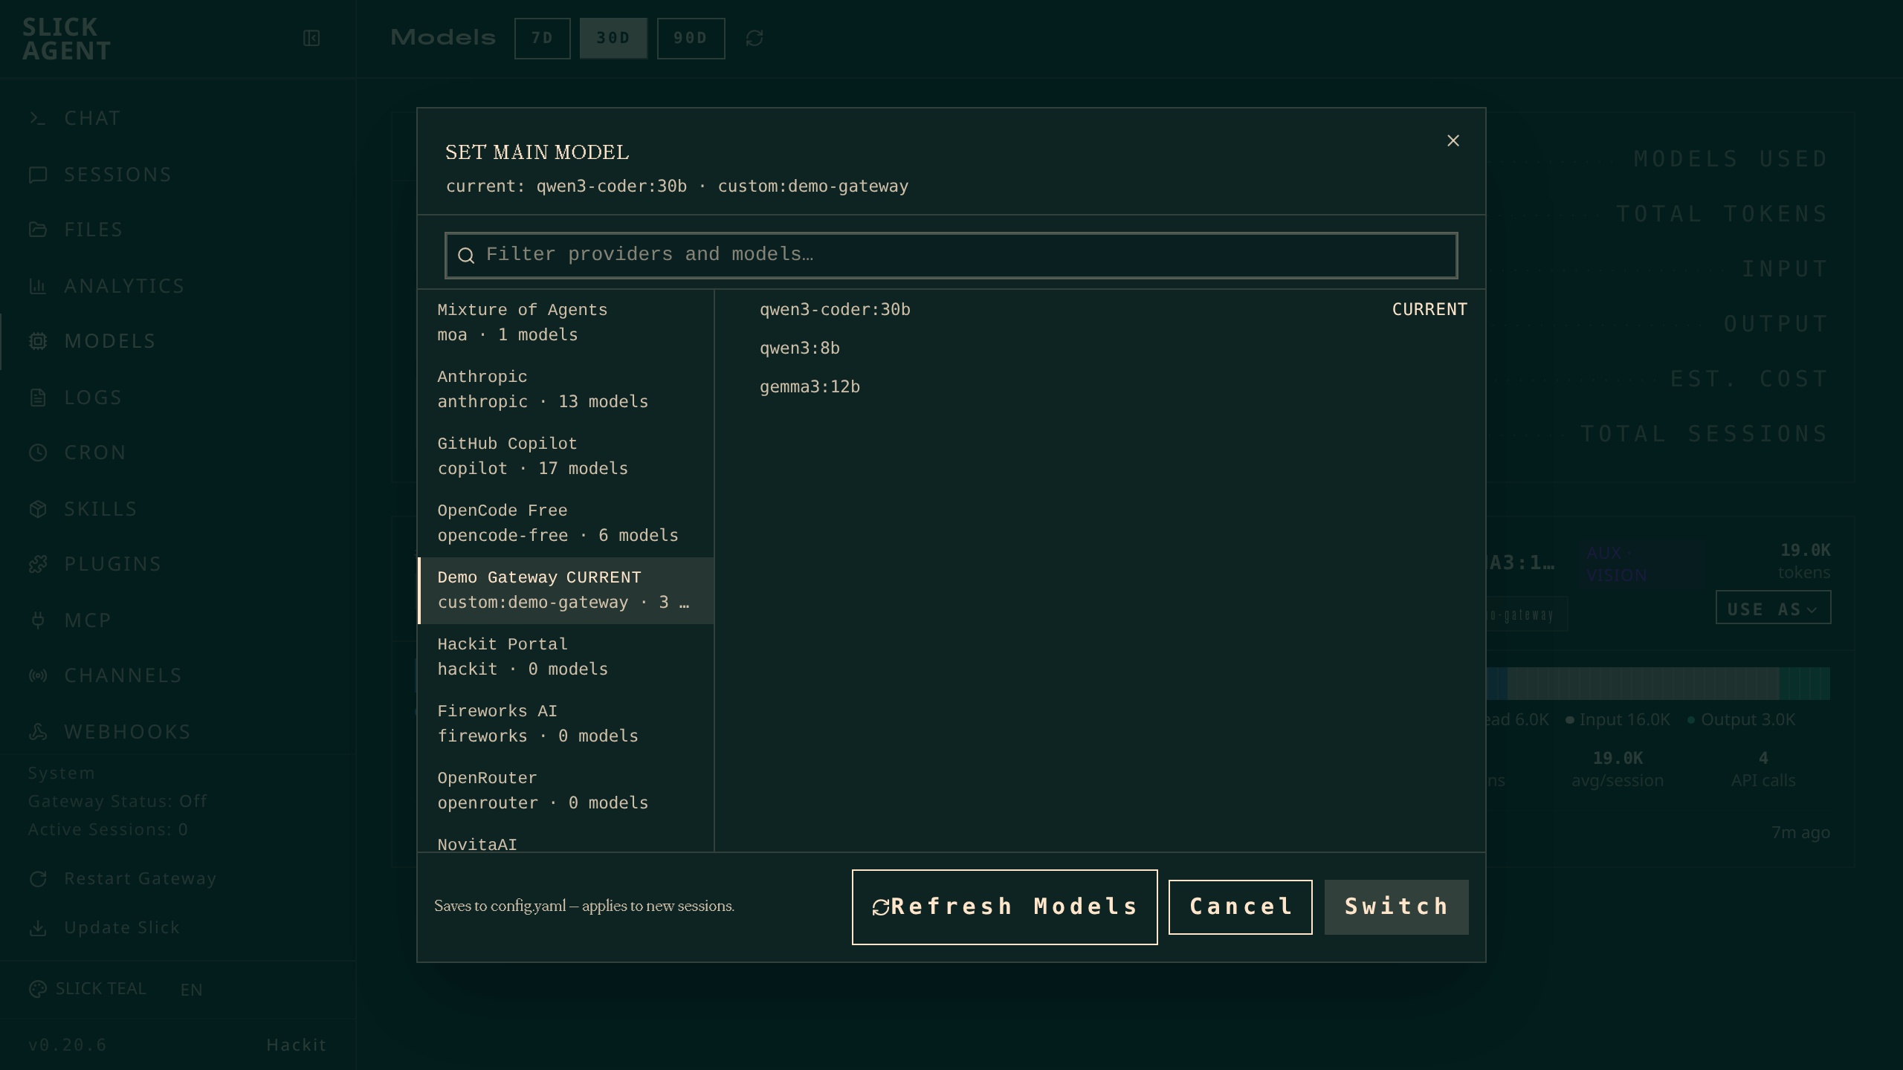Click the search magnifier icon in filter box
The image size is (1903, 1070).
(x=466, y=256)
